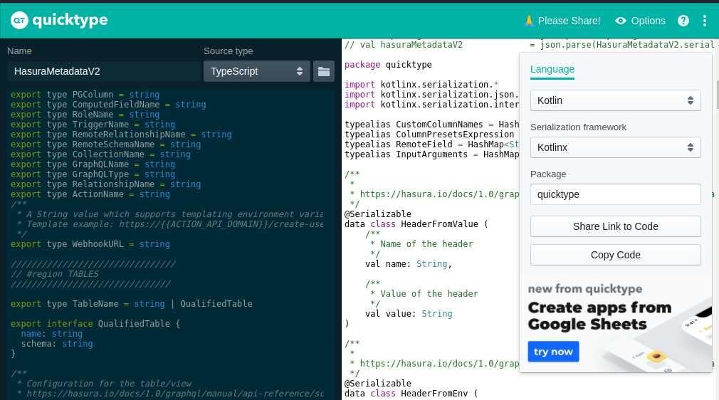Click the Please Share! link
719x400 pixels.
pyautogui.click(x=569, y=21)
